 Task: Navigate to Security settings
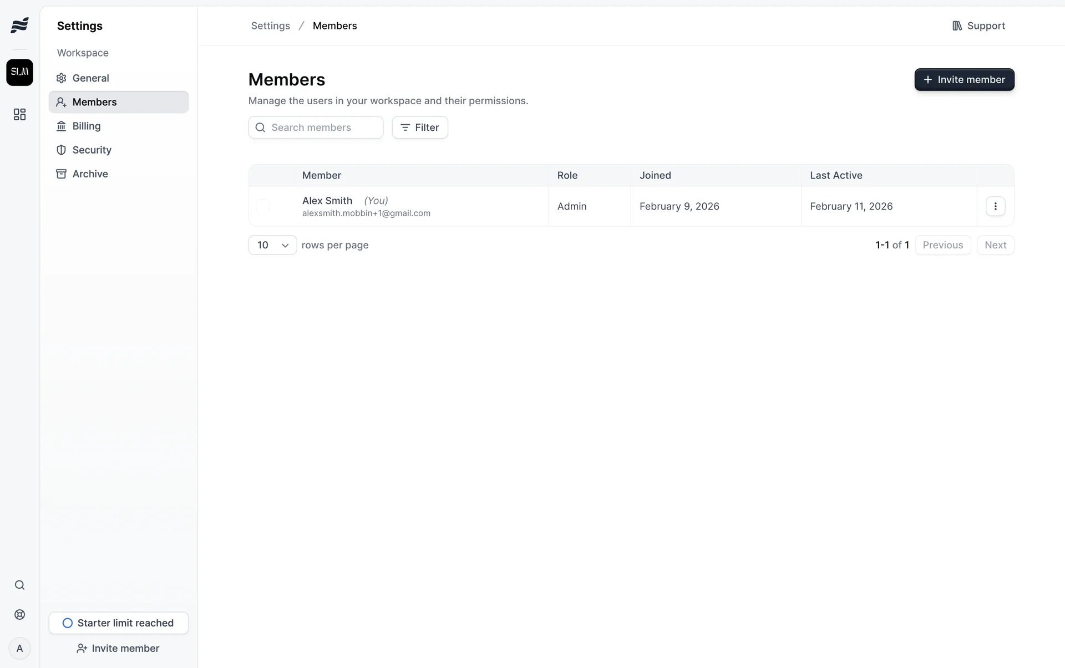point(92,150)
